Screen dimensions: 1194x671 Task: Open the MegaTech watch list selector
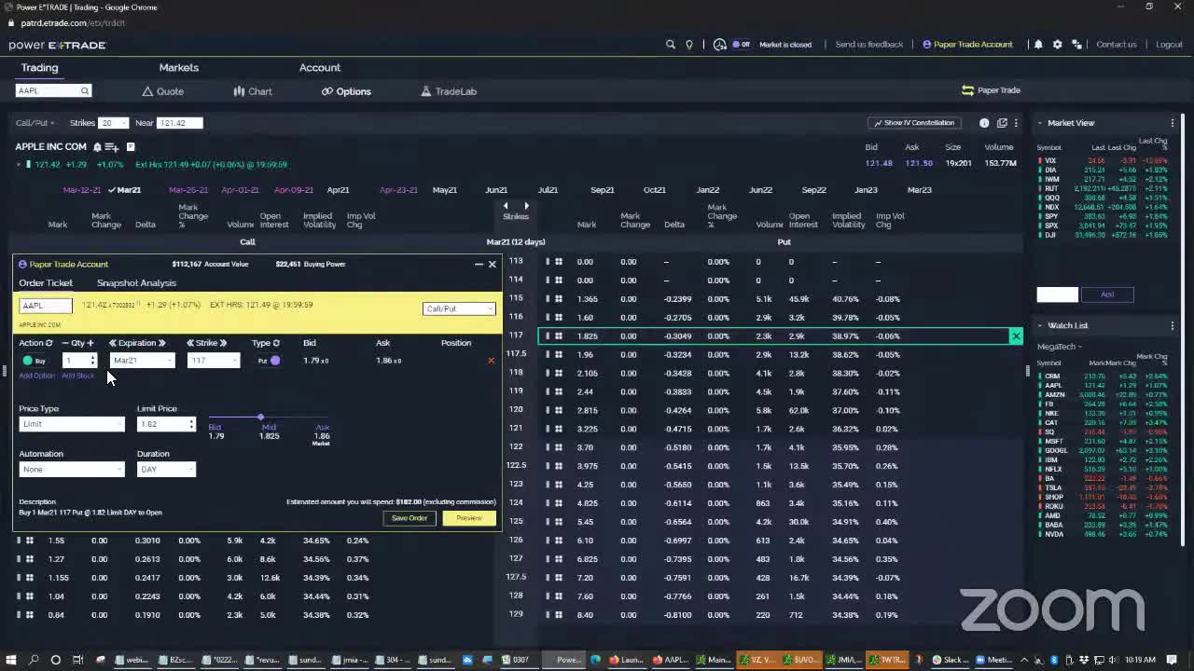coord(1060,347)
